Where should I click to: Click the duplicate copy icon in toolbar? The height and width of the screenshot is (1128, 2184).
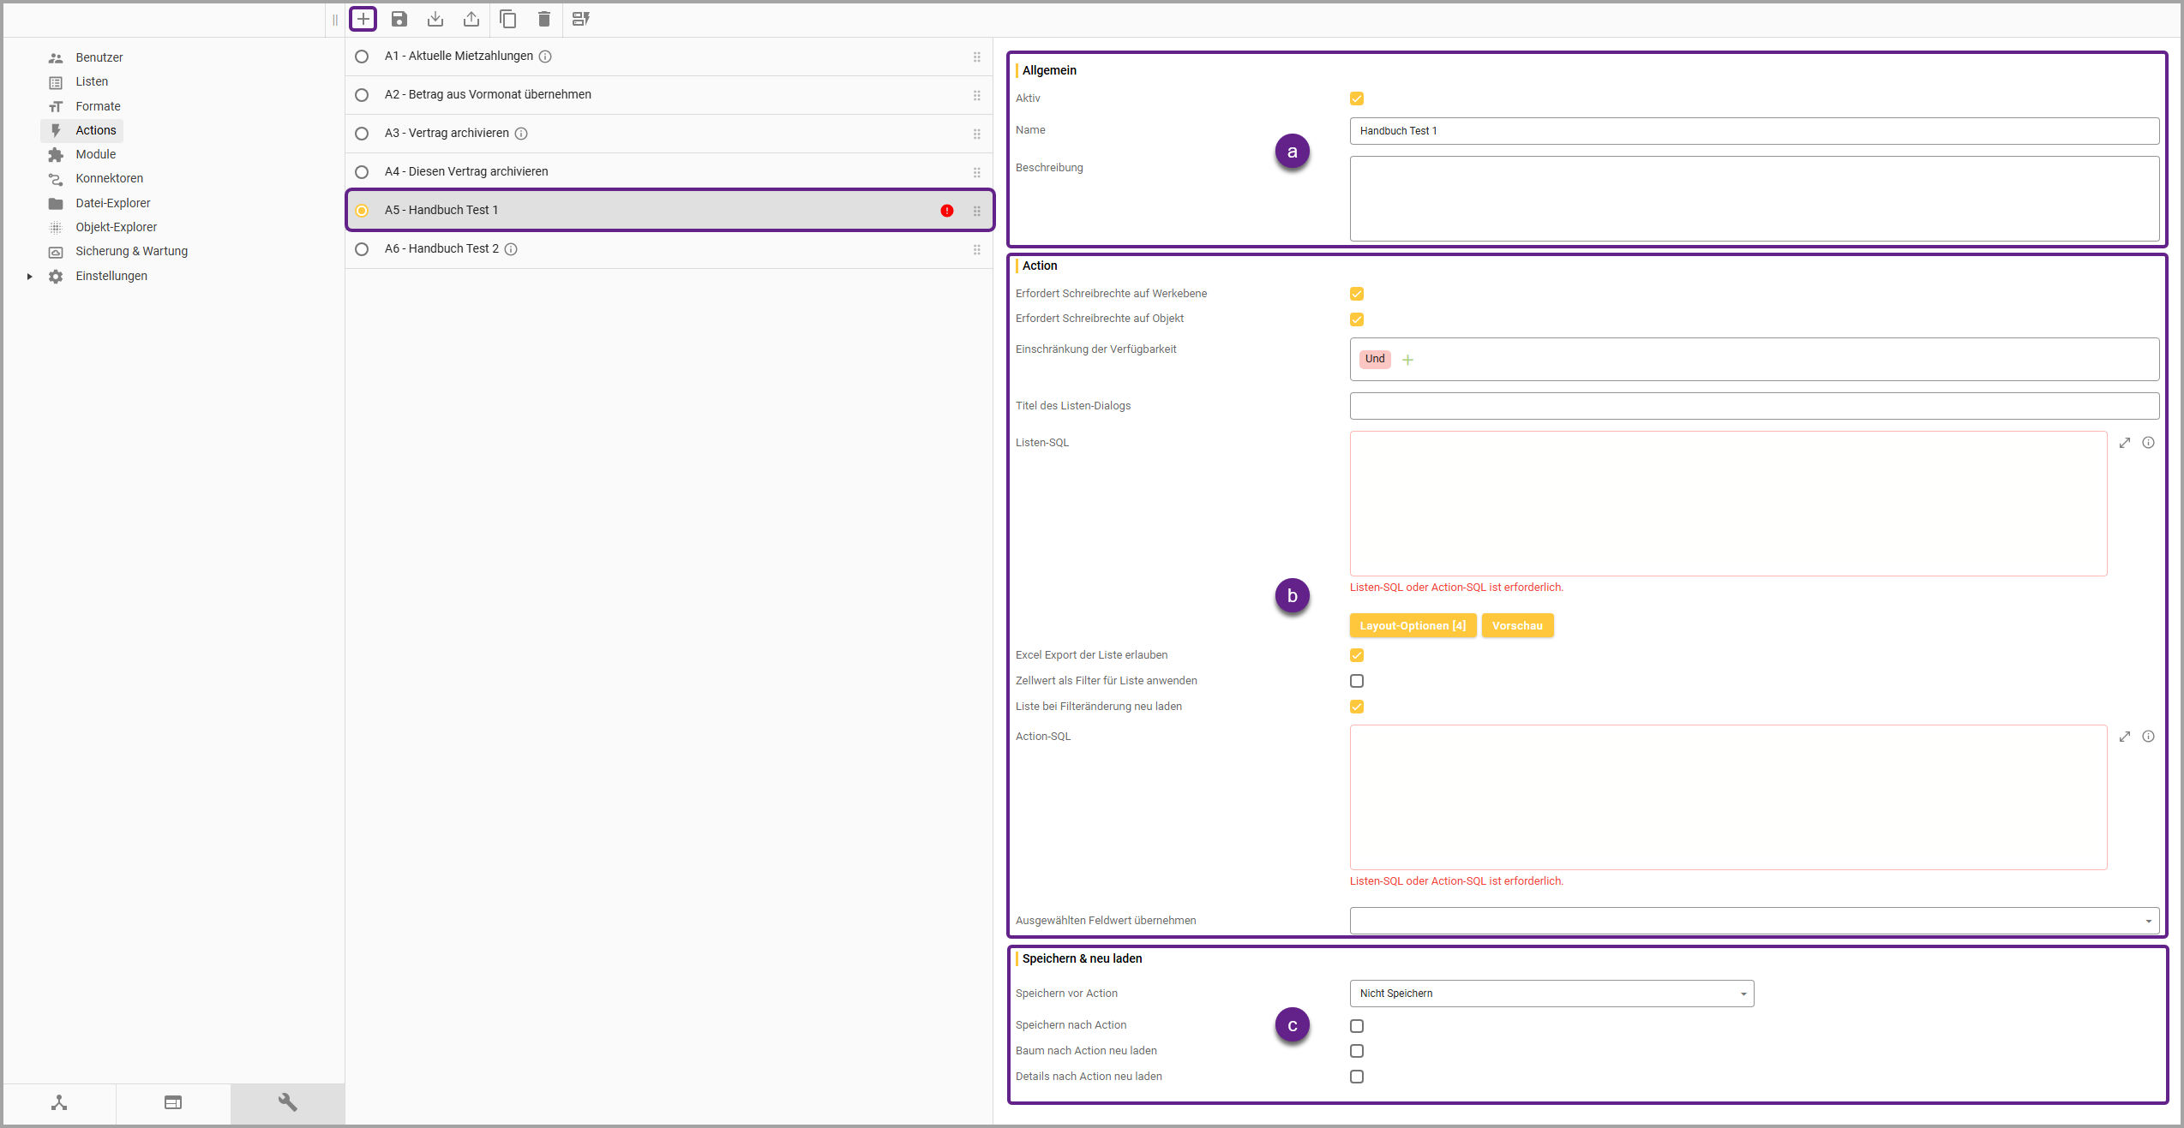(507, 19)
